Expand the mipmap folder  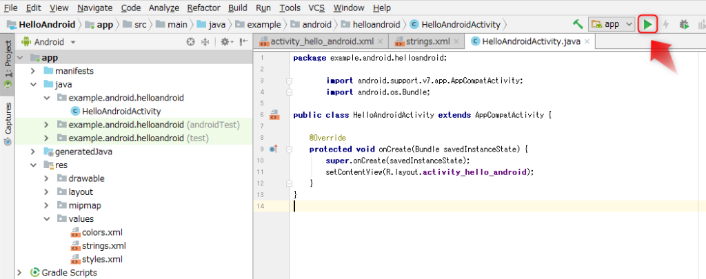coord(46,206)
